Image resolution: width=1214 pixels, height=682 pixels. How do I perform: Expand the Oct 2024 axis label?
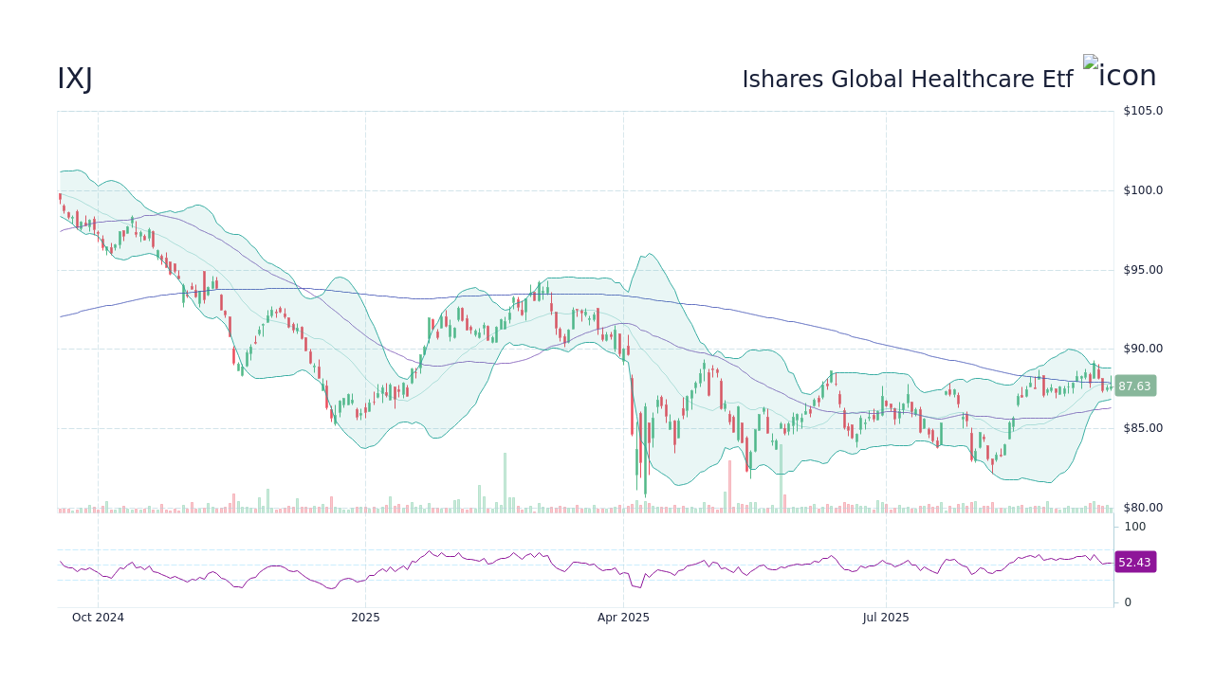98,617
